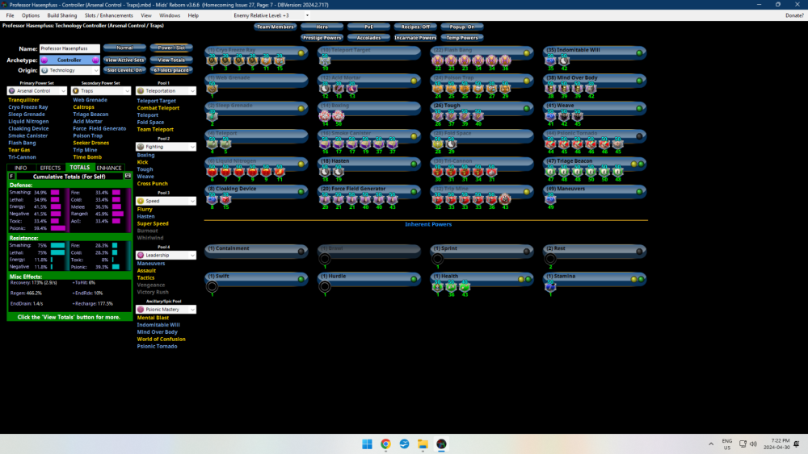This screenshot has width=808, height=454.
Task: Open the Enemy Relative Level dropdown
Action: [x=271, y=15]
